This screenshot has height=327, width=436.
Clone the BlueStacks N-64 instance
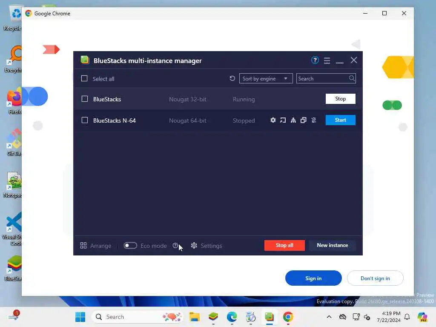tap(303, 120)
